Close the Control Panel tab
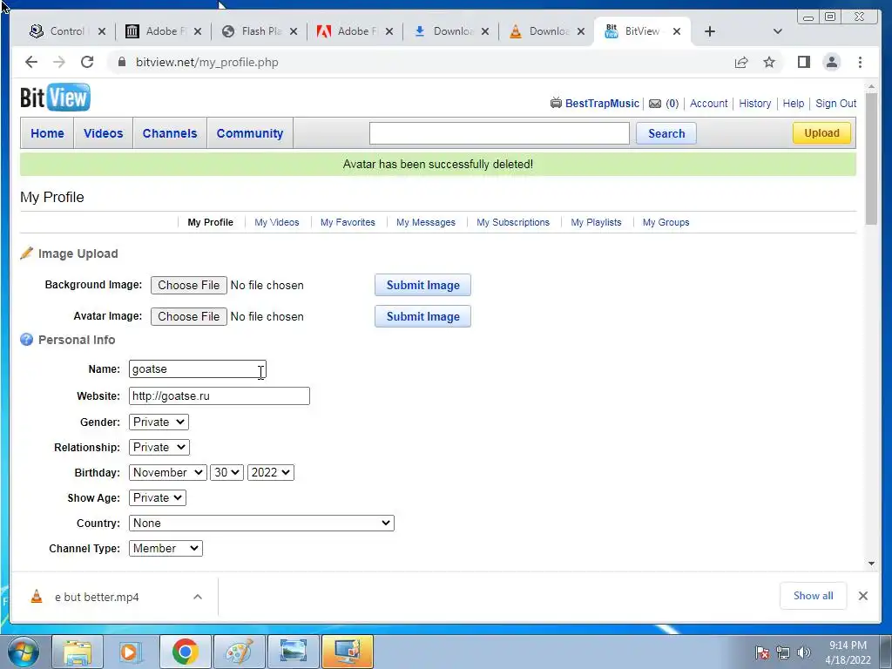This screenshot has height=669, width=892. coord(101,31)
